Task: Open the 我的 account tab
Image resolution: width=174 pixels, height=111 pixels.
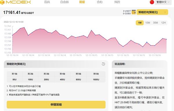Action: coord(117,2)
